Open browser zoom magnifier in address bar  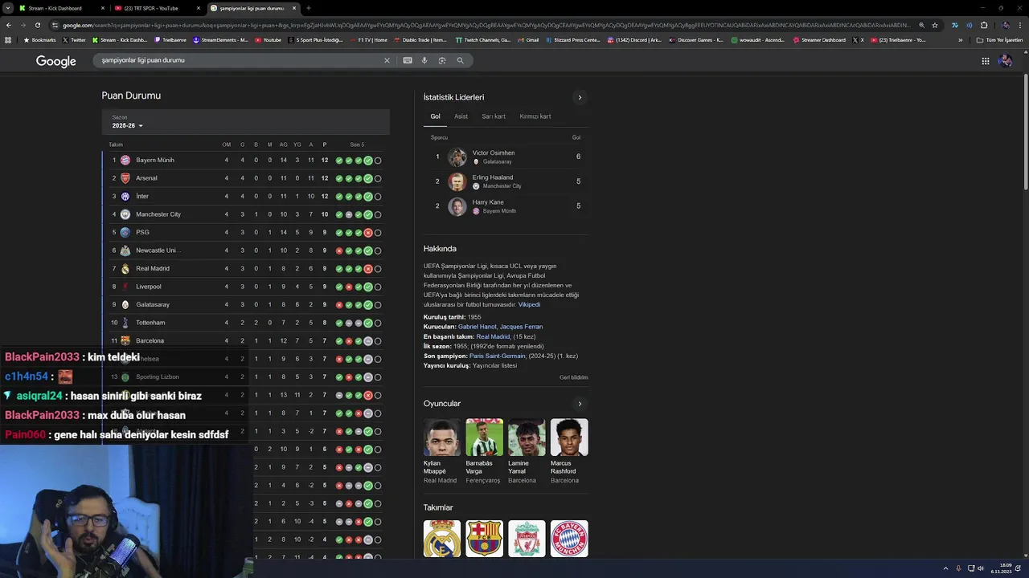[921, 25]
